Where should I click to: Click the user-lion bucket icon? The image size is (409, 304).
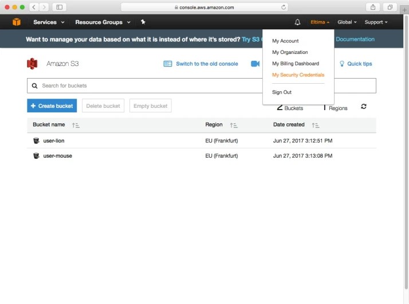[36, 141]
